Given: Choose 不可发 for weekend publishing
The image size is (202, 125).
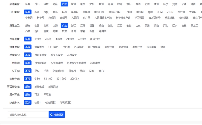Looking at the screenshot, I should tap(47, 95).
